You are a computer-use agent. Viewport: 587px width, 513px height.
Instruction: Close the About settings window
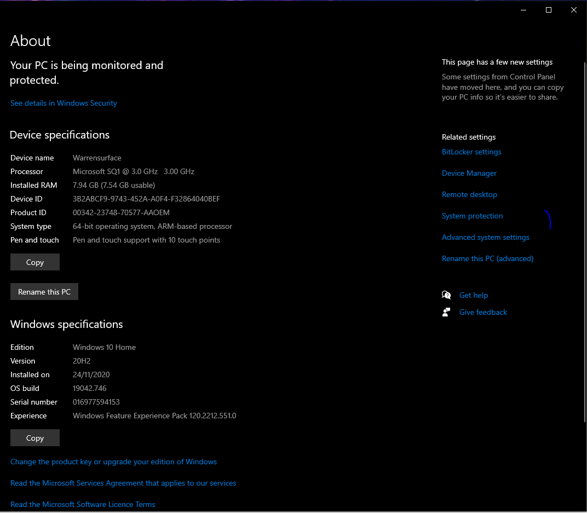[573, 10]
